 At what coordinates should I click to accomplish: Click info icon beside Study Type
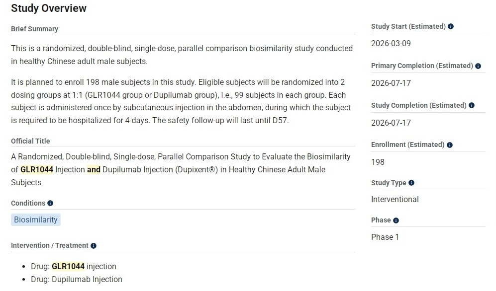pyautogui.click(x=411, y=183)
